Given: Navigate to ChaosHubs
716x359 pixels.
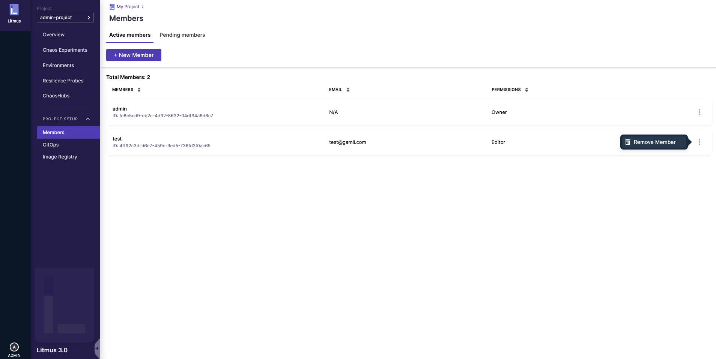Looking at the screenshot, I should tap(56, 96).
